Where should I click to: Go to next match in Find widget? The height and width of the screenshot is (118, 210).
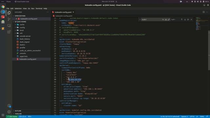(185, 20)
